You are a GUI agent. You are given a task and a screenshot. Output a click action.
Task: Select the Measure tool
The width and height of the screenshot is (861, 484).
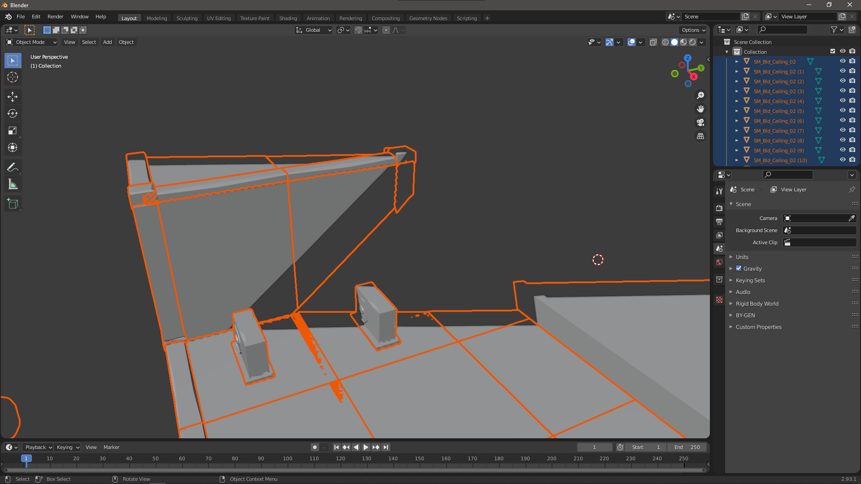click(13, 184)
